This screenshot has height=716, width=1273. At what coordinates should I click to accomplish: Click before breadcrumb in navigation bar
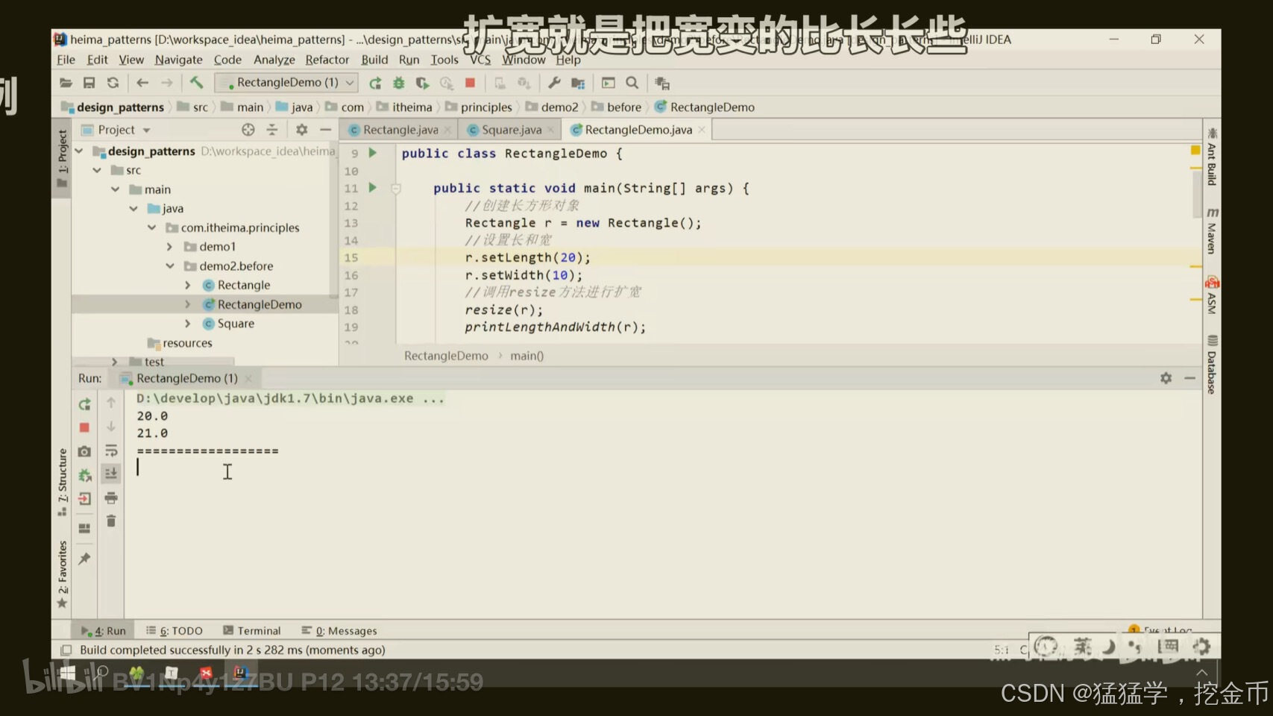(624, 107)
